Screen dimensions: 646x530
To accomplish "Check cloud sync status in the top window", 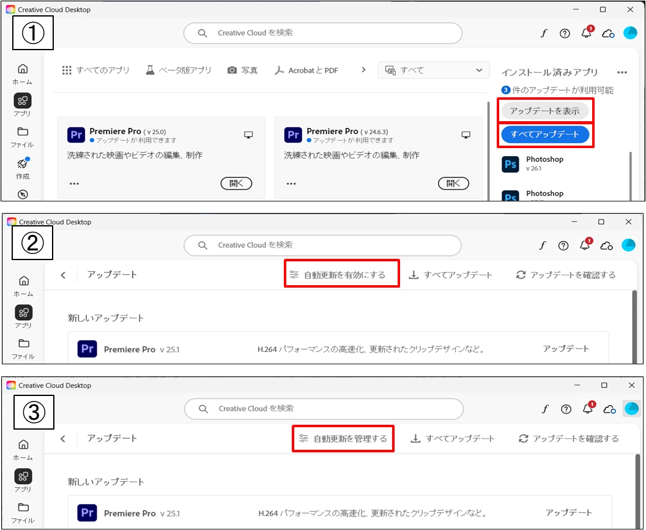I will pos(608,34).
